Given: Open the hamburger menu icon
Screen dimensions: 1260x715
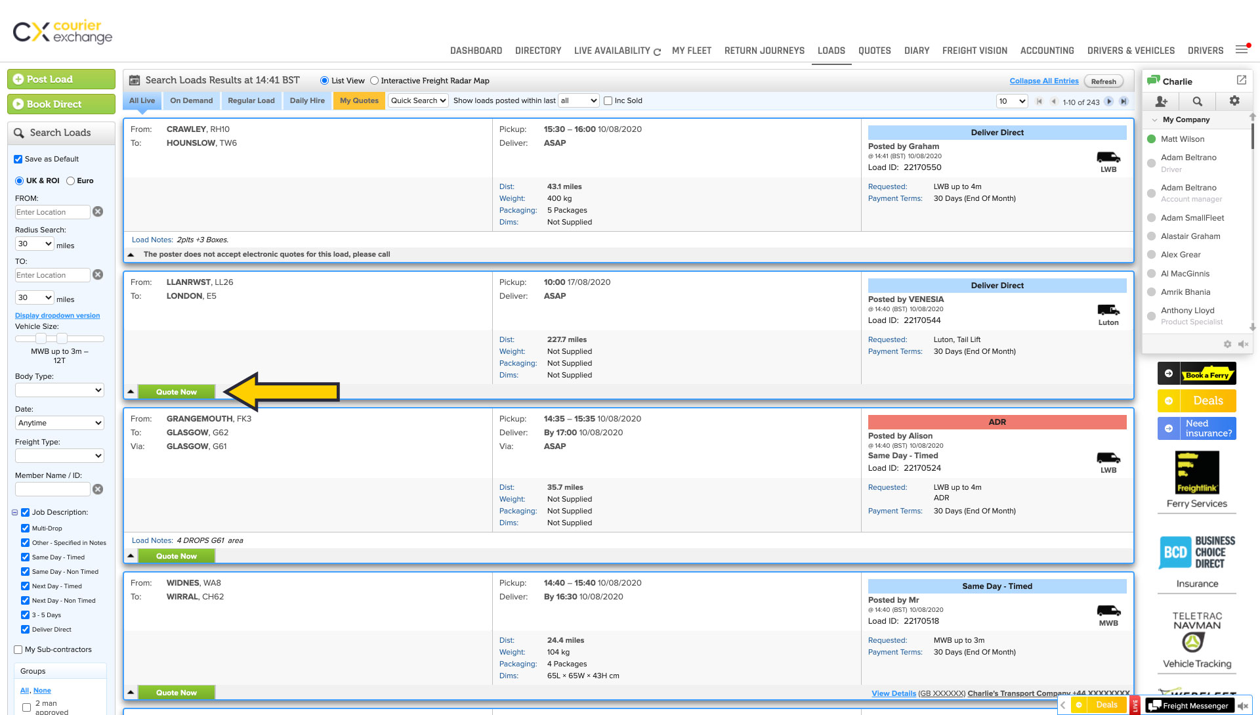Looking at the screenshot, I should [x=1242, y=50].
